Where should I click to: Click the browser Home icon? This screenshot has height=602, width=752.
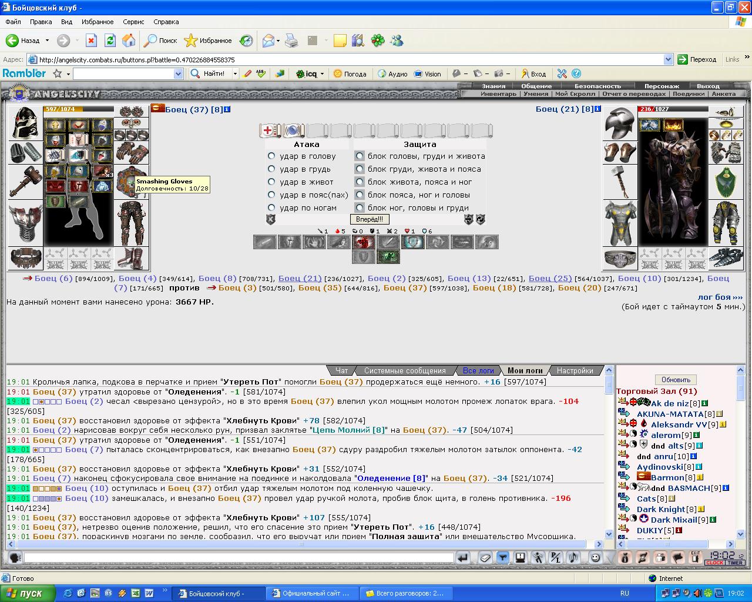click(129, 41)
